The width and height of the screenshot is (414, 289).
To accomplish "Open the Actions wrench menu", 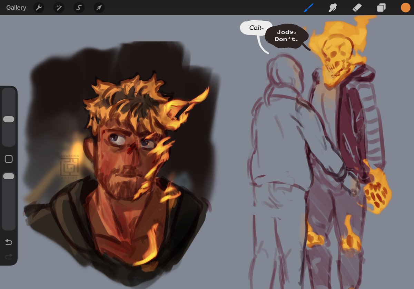I will click(x=39, y=8).
